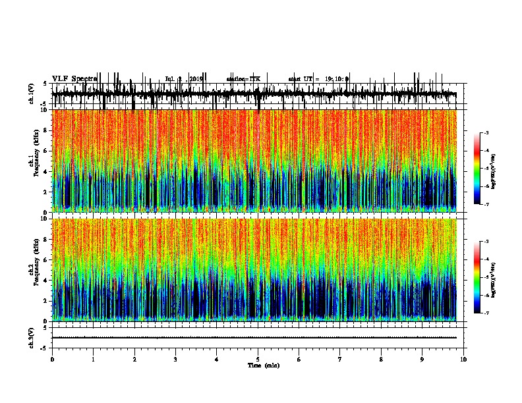The width and height of the screenshot is (522, 403).
Task: Click the time axis tick label 2
Action: click(134, 359)
